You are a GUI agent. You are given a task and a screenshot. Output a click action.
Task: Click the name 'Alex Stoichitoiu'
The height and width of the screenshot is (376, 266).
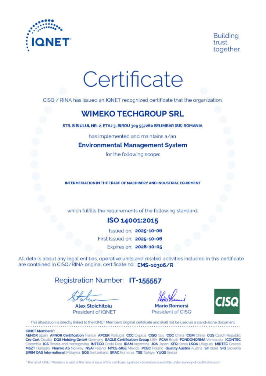(94, 306)
